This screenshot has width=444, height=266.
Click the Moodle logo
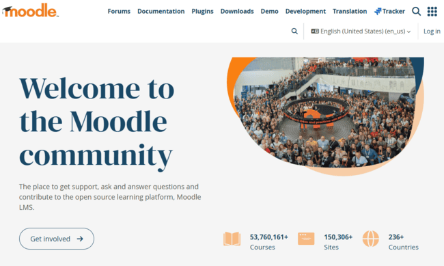30,11
